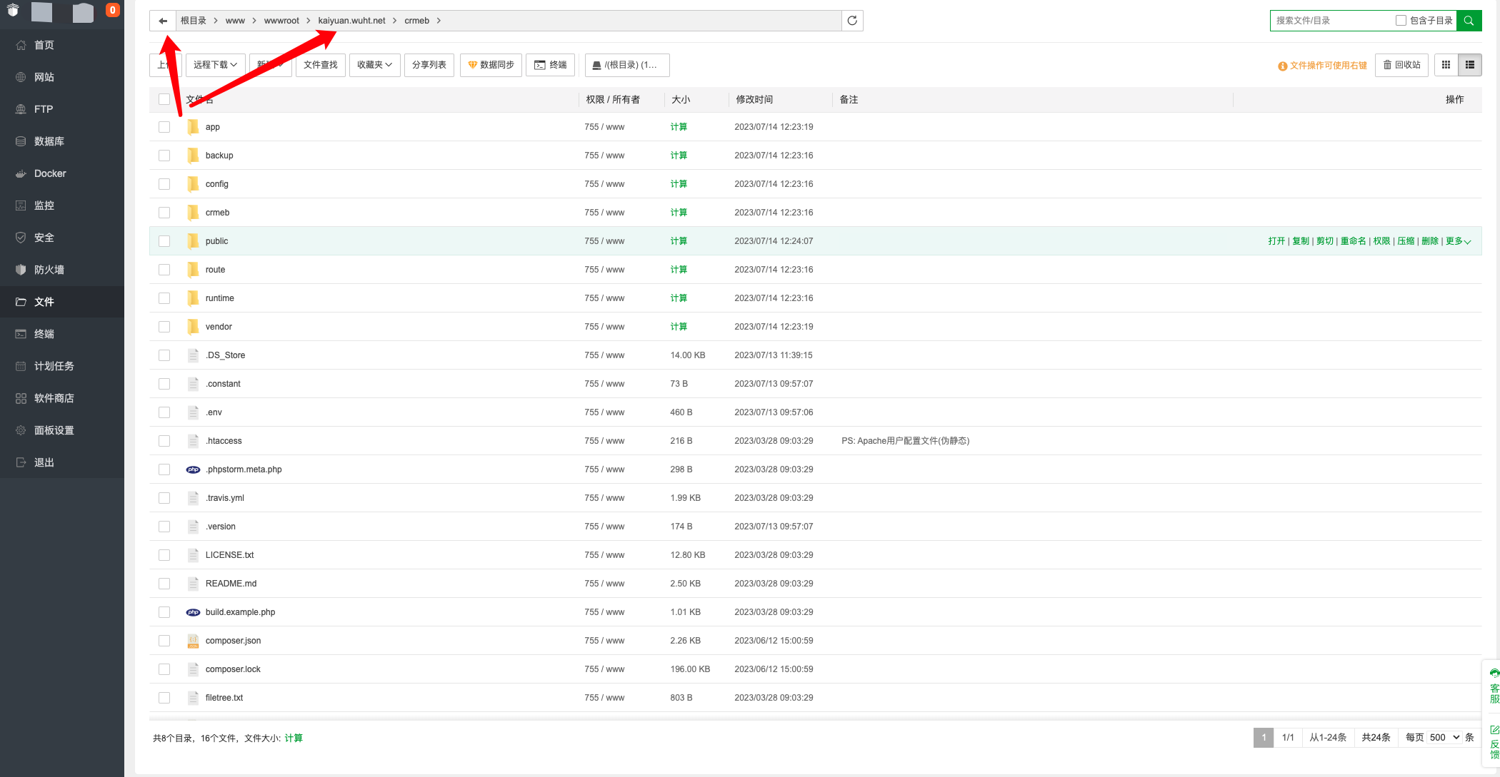Open 面板设置 panel settings gear

pyautogui.click(x=21, y=430)
